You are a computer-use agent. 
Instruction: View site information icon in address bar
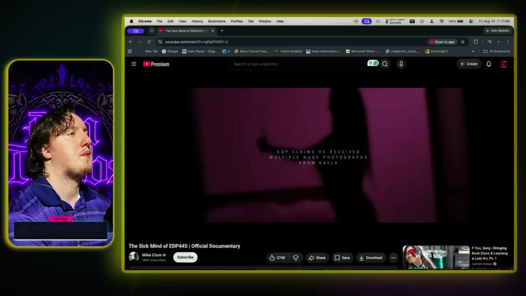click(x=160, y=42)
